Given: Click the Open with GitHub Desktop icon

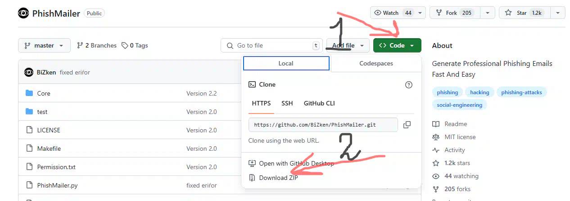Looking at the screenshot, I should [252, 163].
